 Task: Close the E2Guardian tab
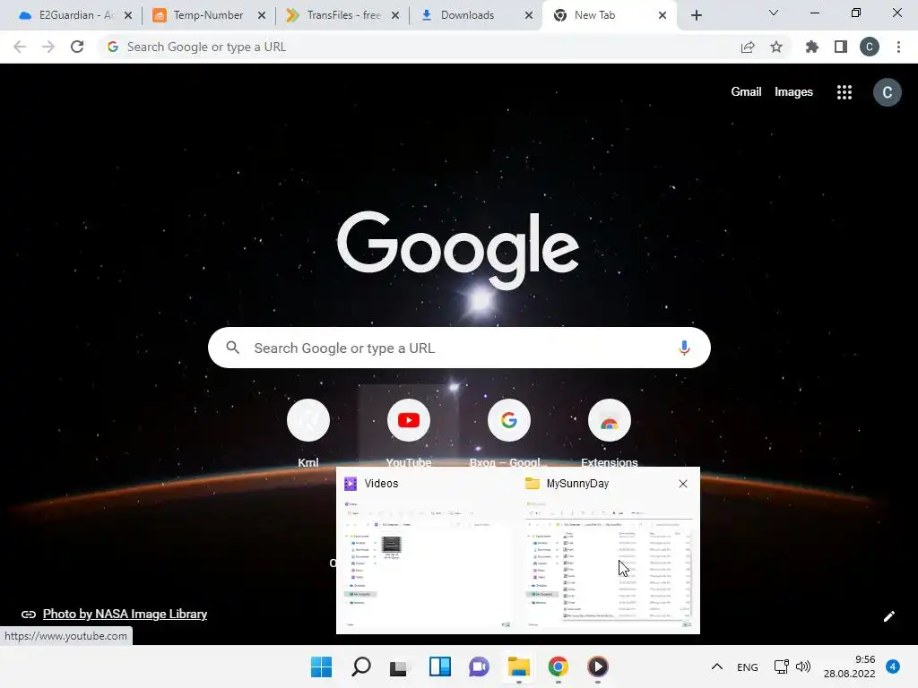tap(128, 16)
